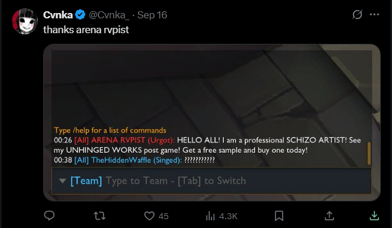Share the tweet using the upload arrow
Screen dimensions: 392x228
tap(329, 216)
